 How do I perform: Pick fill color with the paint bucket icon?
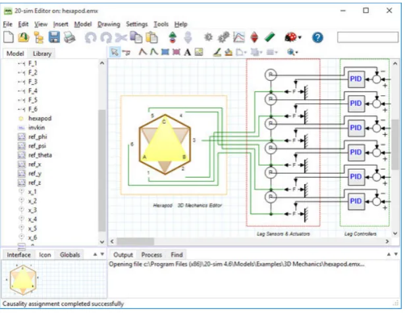point(229,53)
